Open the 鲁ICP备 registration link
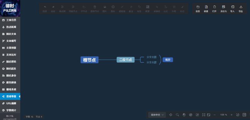250x120 pixels. 10,117
